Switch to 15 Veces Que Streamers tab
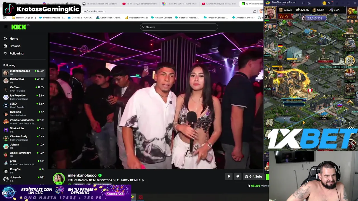The height and width of the screenshot is (201, 358). (x=140, y=4)
